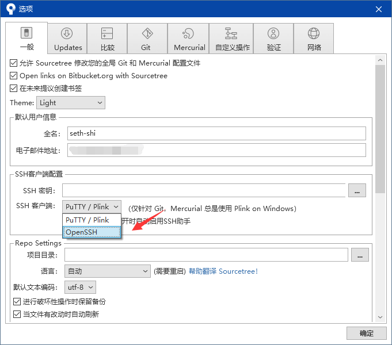The image size is (392, 345).
Task: Choose PuTTY / Plink in the dropdown list
Action: point(92,220)
